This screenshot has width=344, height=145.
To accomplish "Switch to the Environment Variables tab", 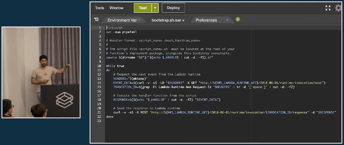I will click(x=122, y=20).
